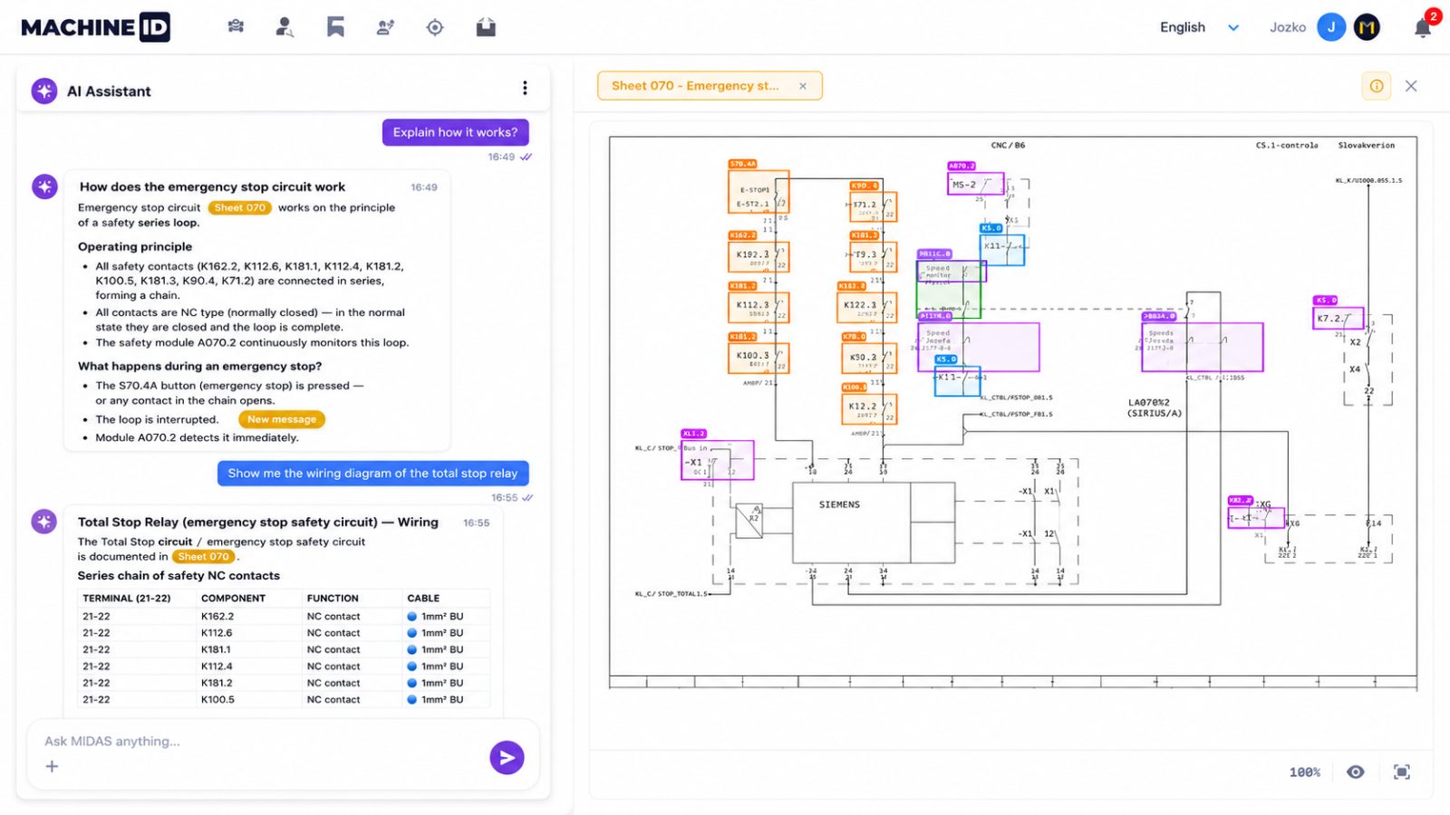
Task: Expand the English language dropdown
Action: coord(1199,27)
